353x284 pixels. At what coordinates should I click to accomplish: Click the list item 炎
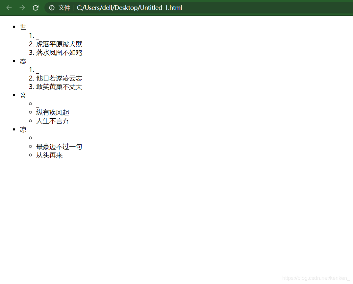(x=23, y=95)
